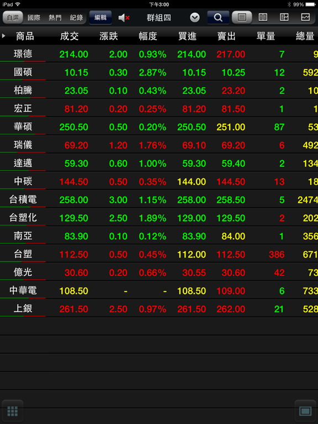This screenshot has height=424, width=318.
Task: Tap the 編輯 edit button
Action: (x=100, y=18)
